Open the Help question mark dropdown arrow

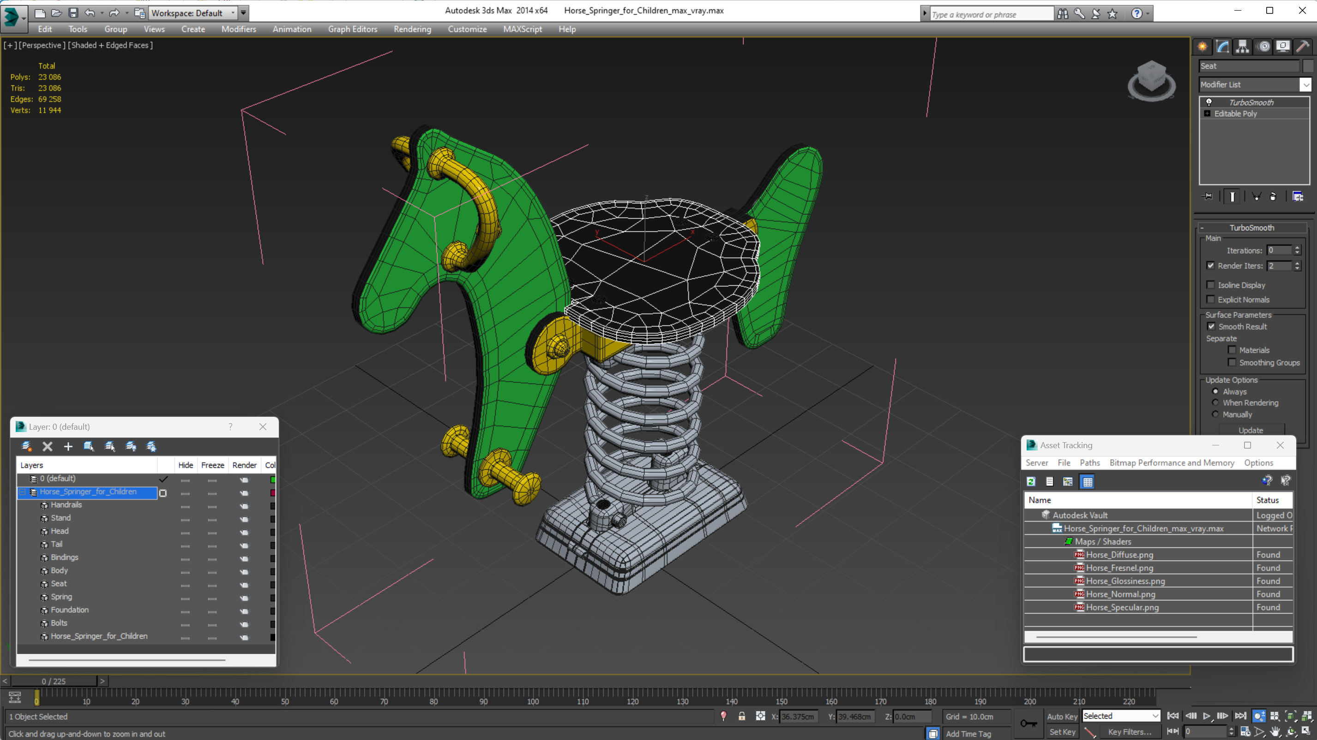click(1147, 14)
